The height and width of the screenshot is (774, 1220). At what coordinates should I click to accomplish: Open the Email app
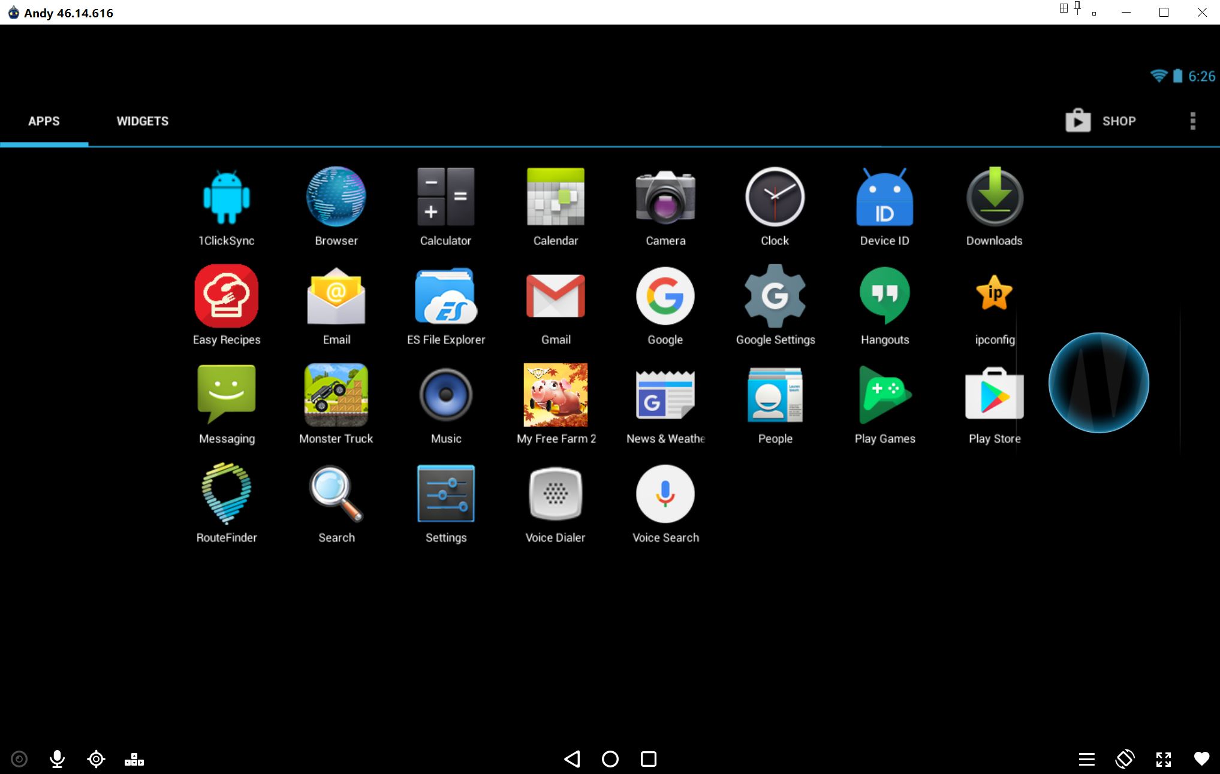click(x=336, y=306)
